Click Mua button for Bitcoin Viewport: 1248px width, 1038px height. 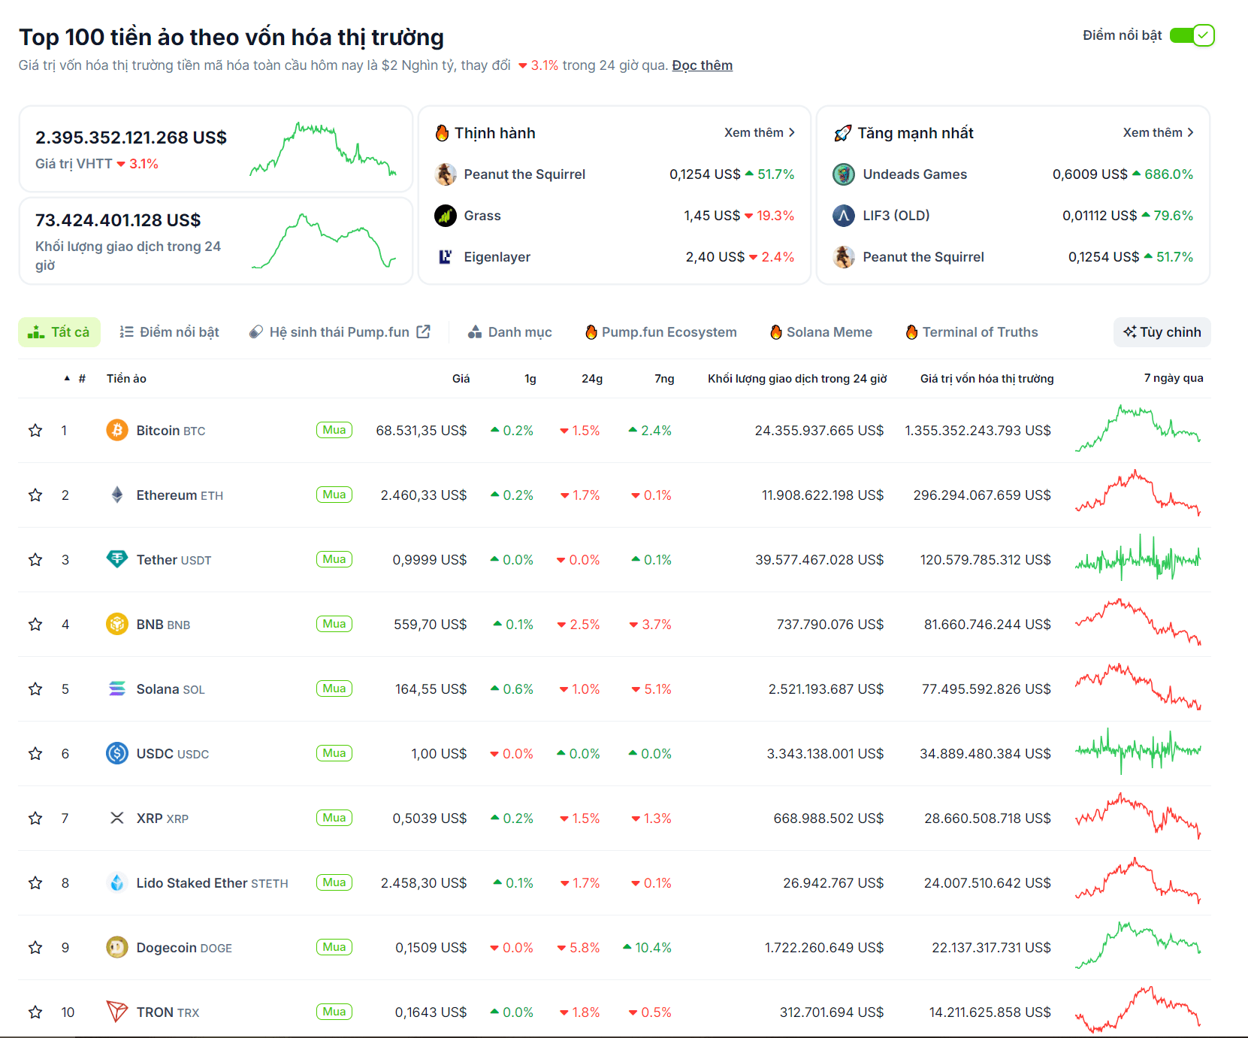(334, 430)
